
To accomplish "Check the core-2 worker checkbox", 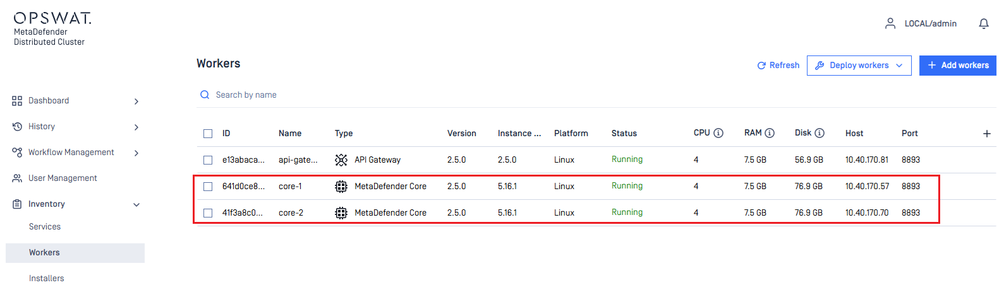I will [x=208, y=213].
